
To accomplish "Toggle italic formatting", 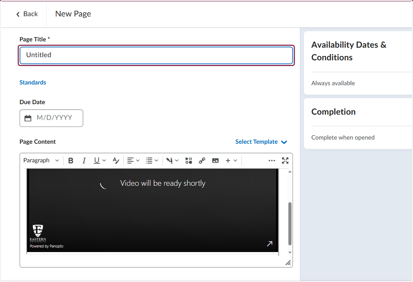I will point(84,161).
